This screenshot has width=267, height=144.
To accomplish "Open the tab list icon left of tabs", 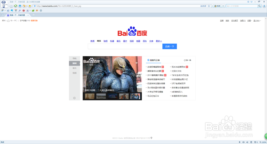I will 2,15.
